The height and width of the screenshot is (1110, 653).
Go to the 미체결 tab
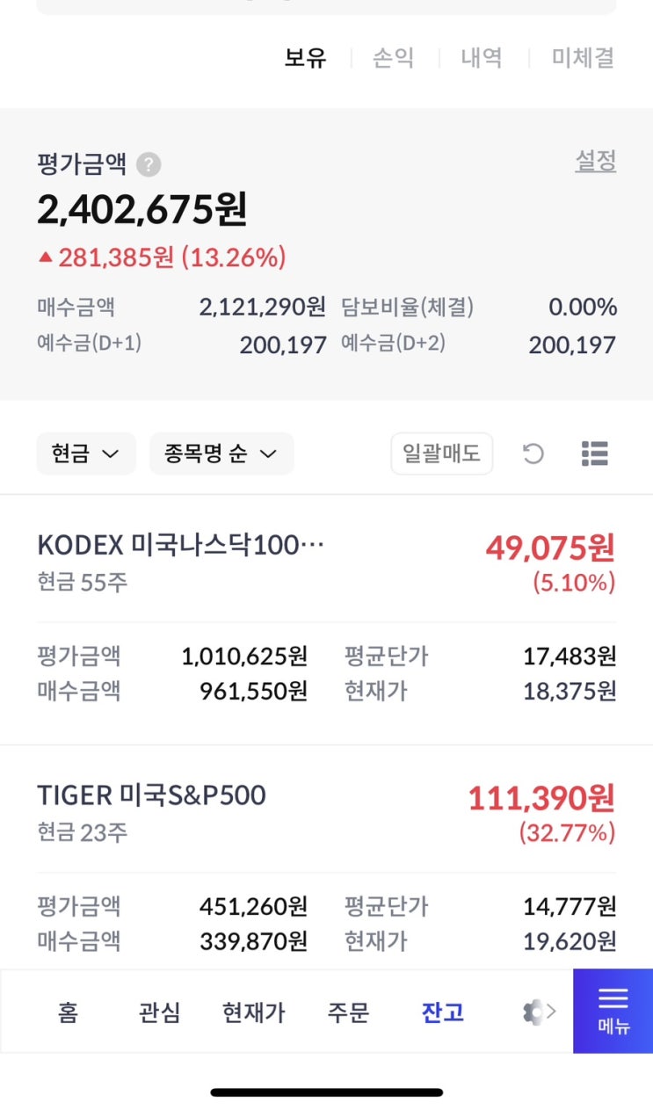pyautogui.click(x=583, y=59)
